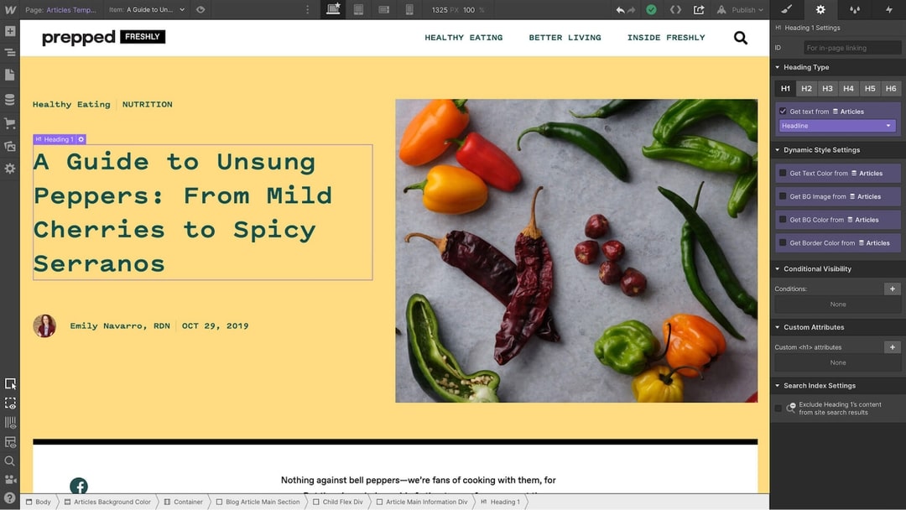906x510 pixels.
Task: Click the gear on Heading 1 label
Action: point(81,139)
